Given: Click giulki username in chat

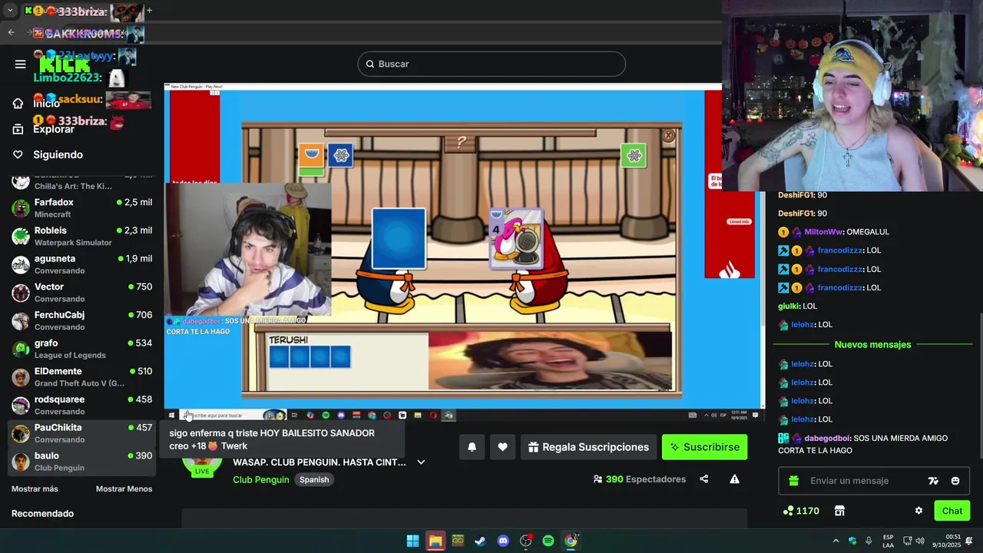Looking at the screenshot, I should tap(789, 306).
